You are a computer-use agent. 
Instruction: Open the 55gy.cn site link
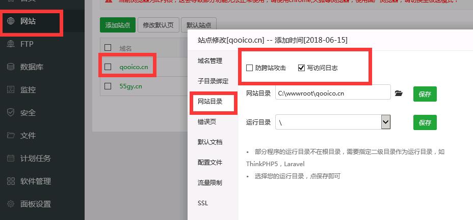130,86
